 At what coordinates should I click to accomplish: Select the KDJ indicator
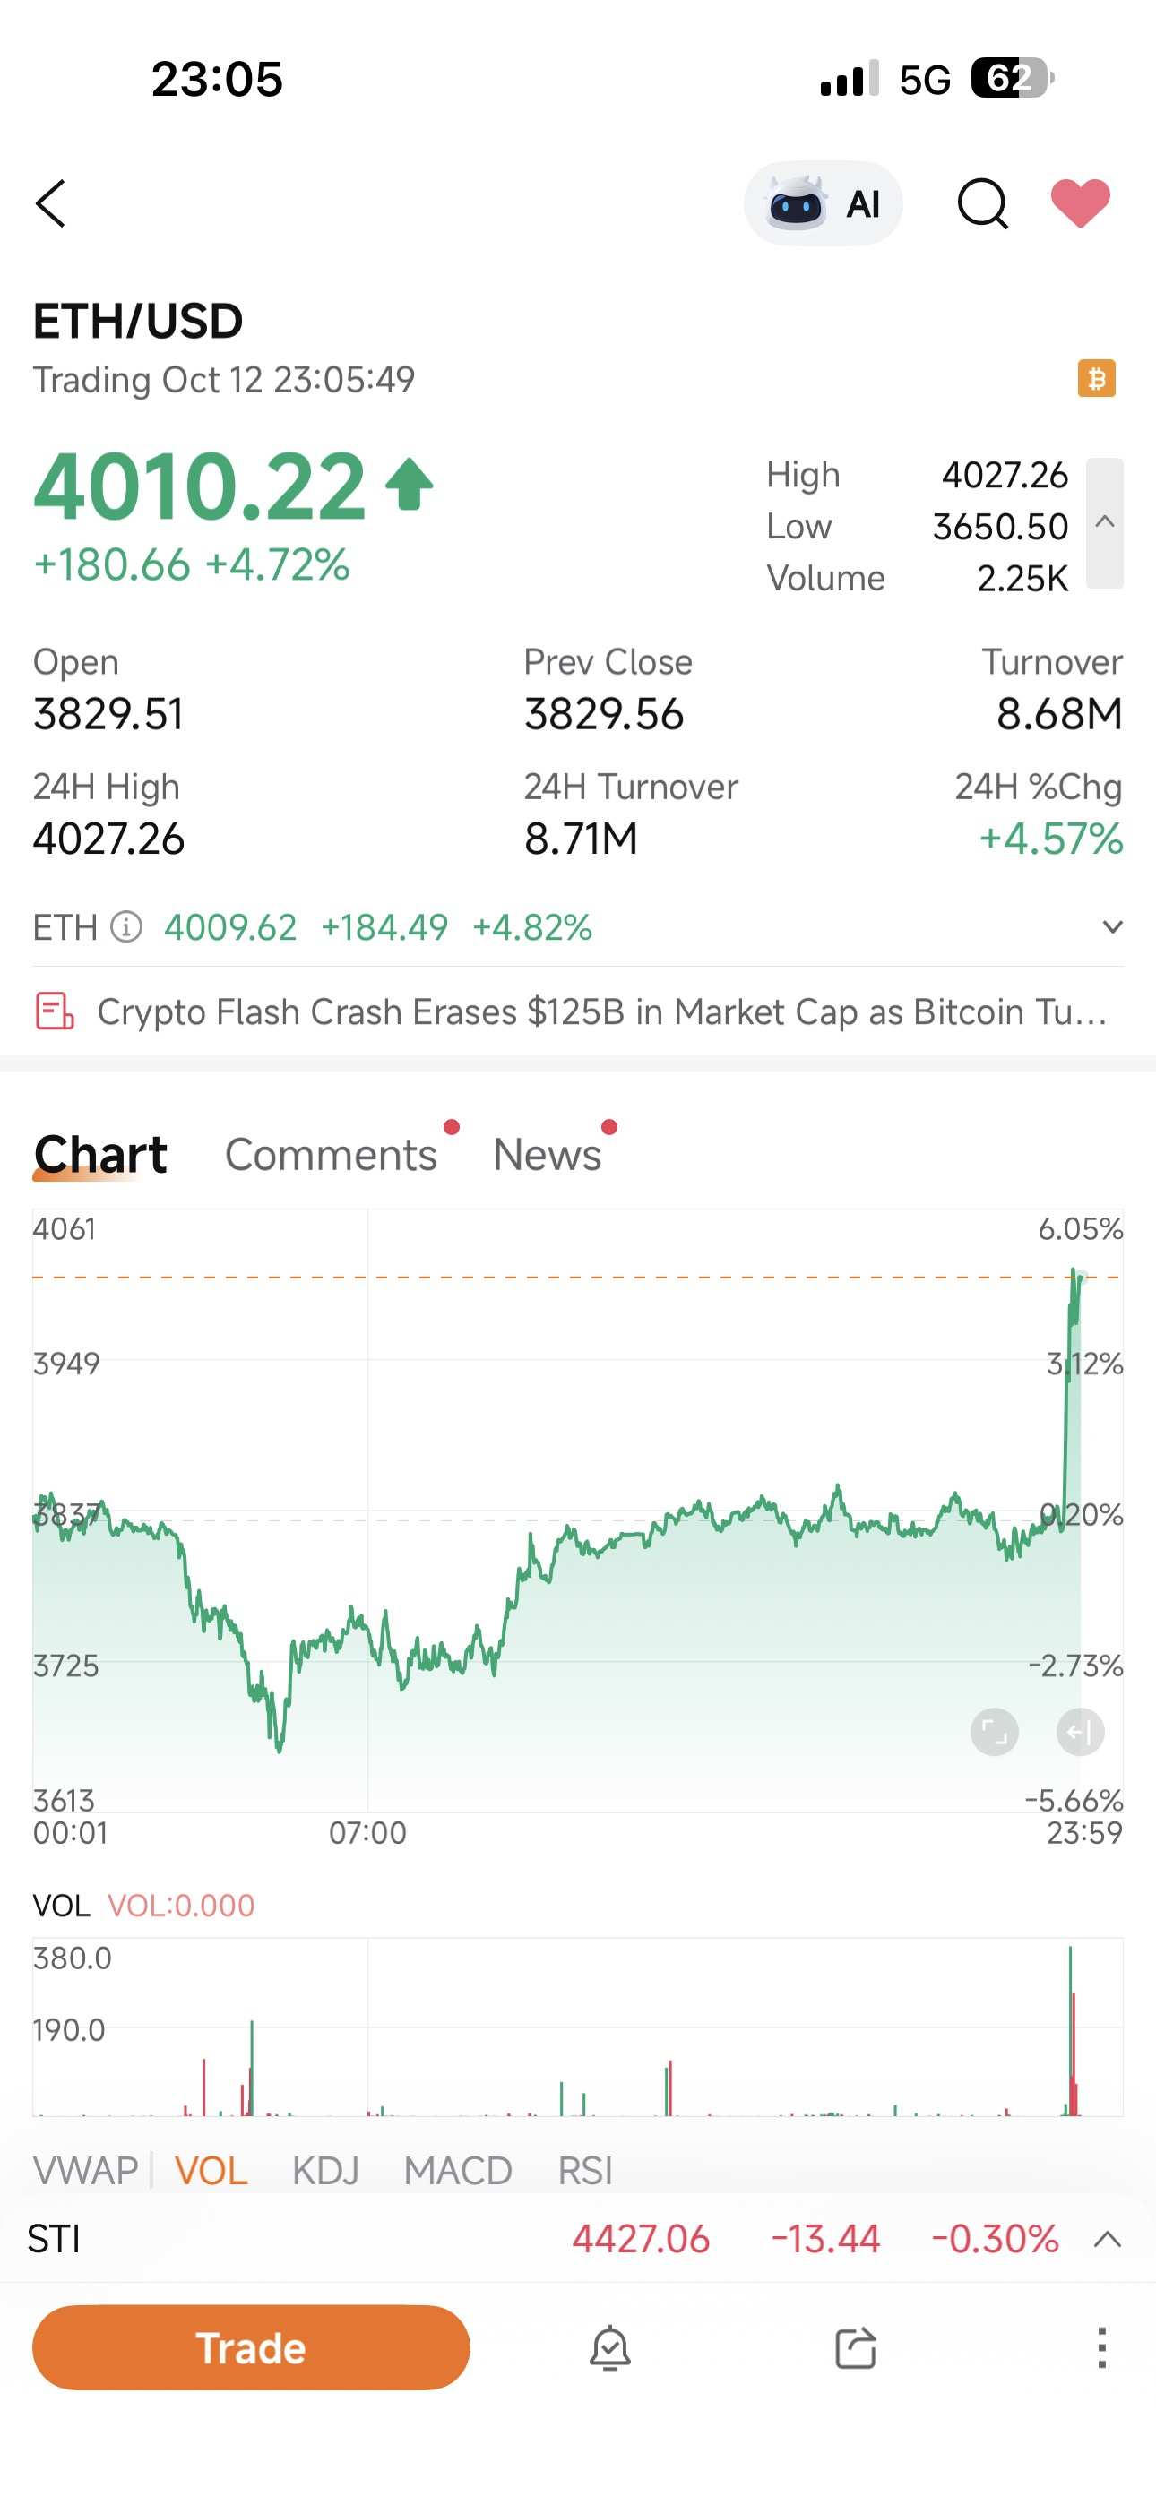pyautogui.click(x=325, y=2170)
